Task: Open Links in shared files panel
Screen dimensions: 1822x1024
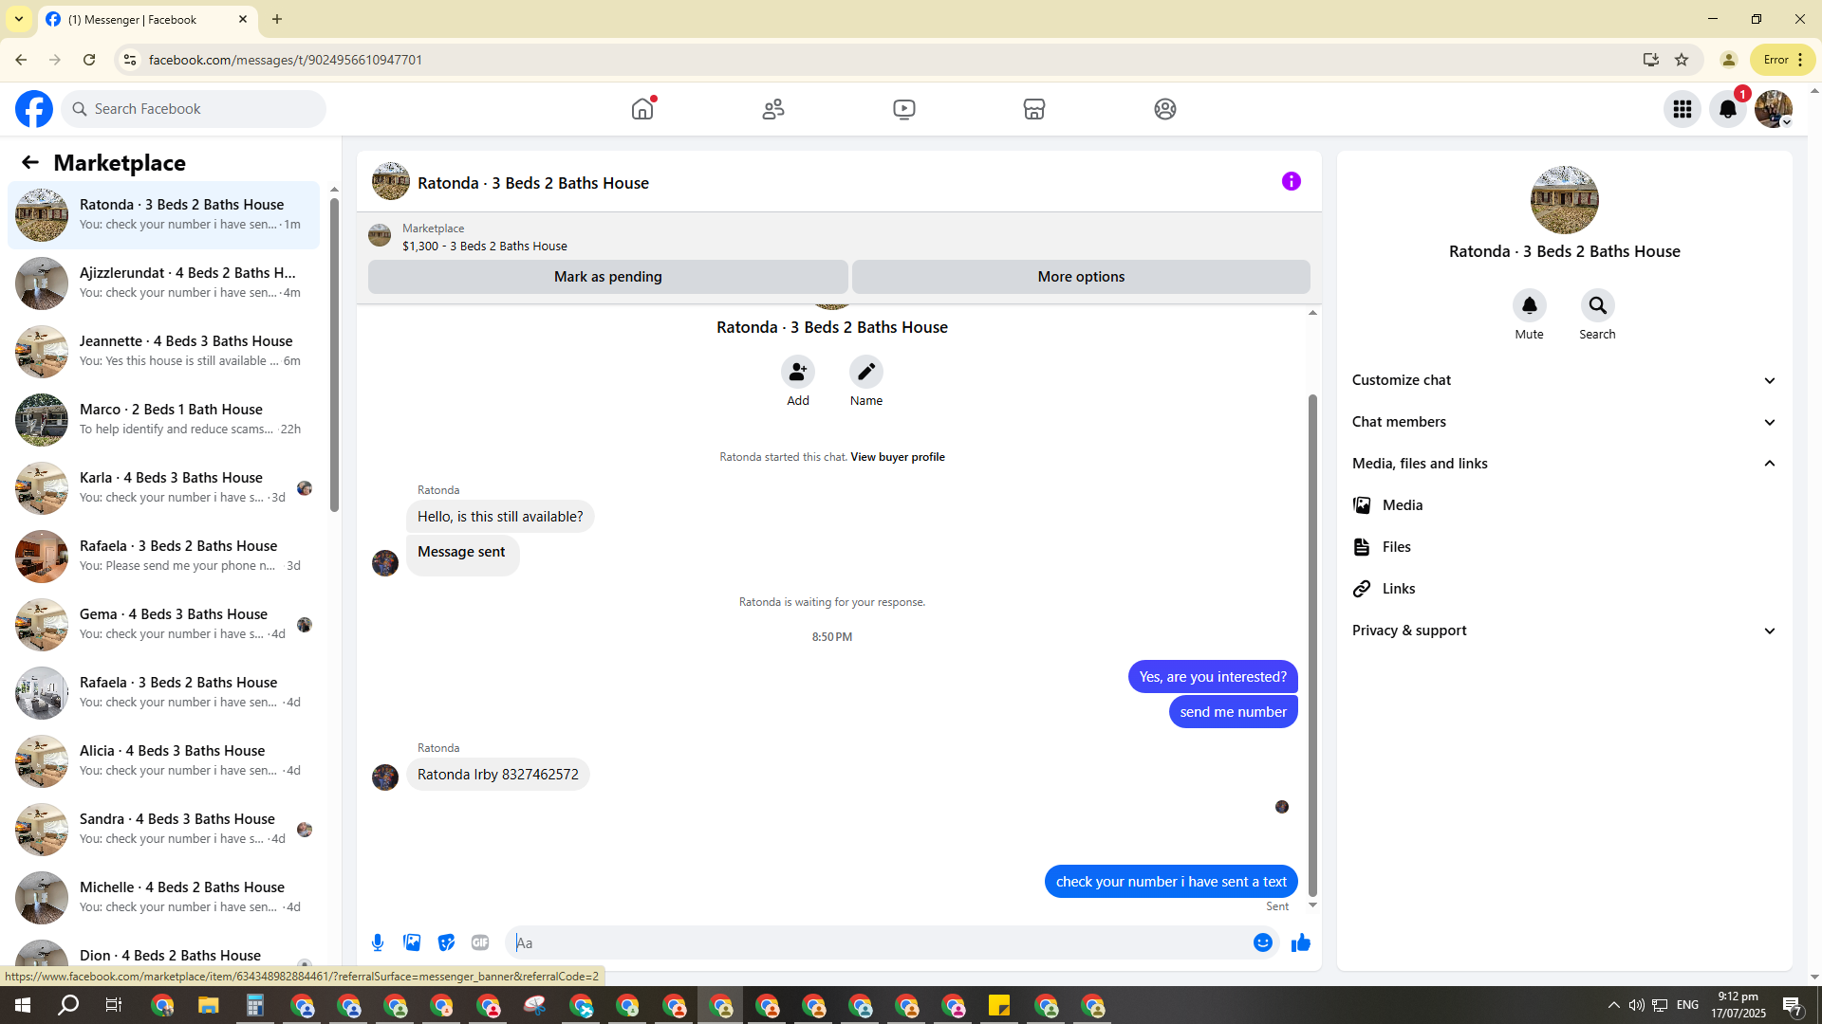Action: pyautogui.click(x=1564, y=589)
